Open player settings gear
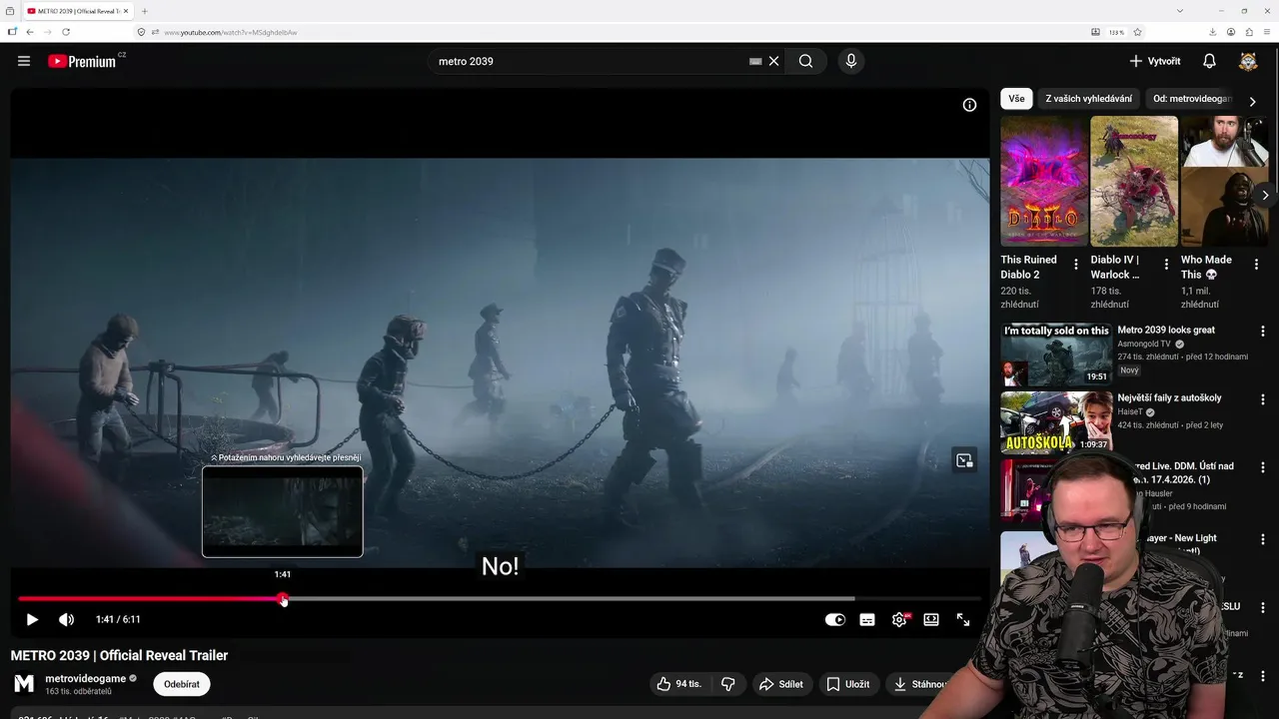1279x719 pixels. click(x=899, y=619)
